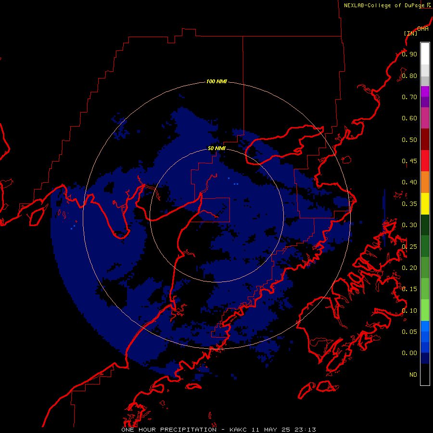The image size is (433, 433).
Task: Select the yellow legend swatch
Action: [x=425, y=204]
